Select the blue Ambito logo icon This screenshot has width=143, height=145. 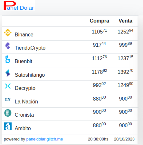click(x=8, y=126)
